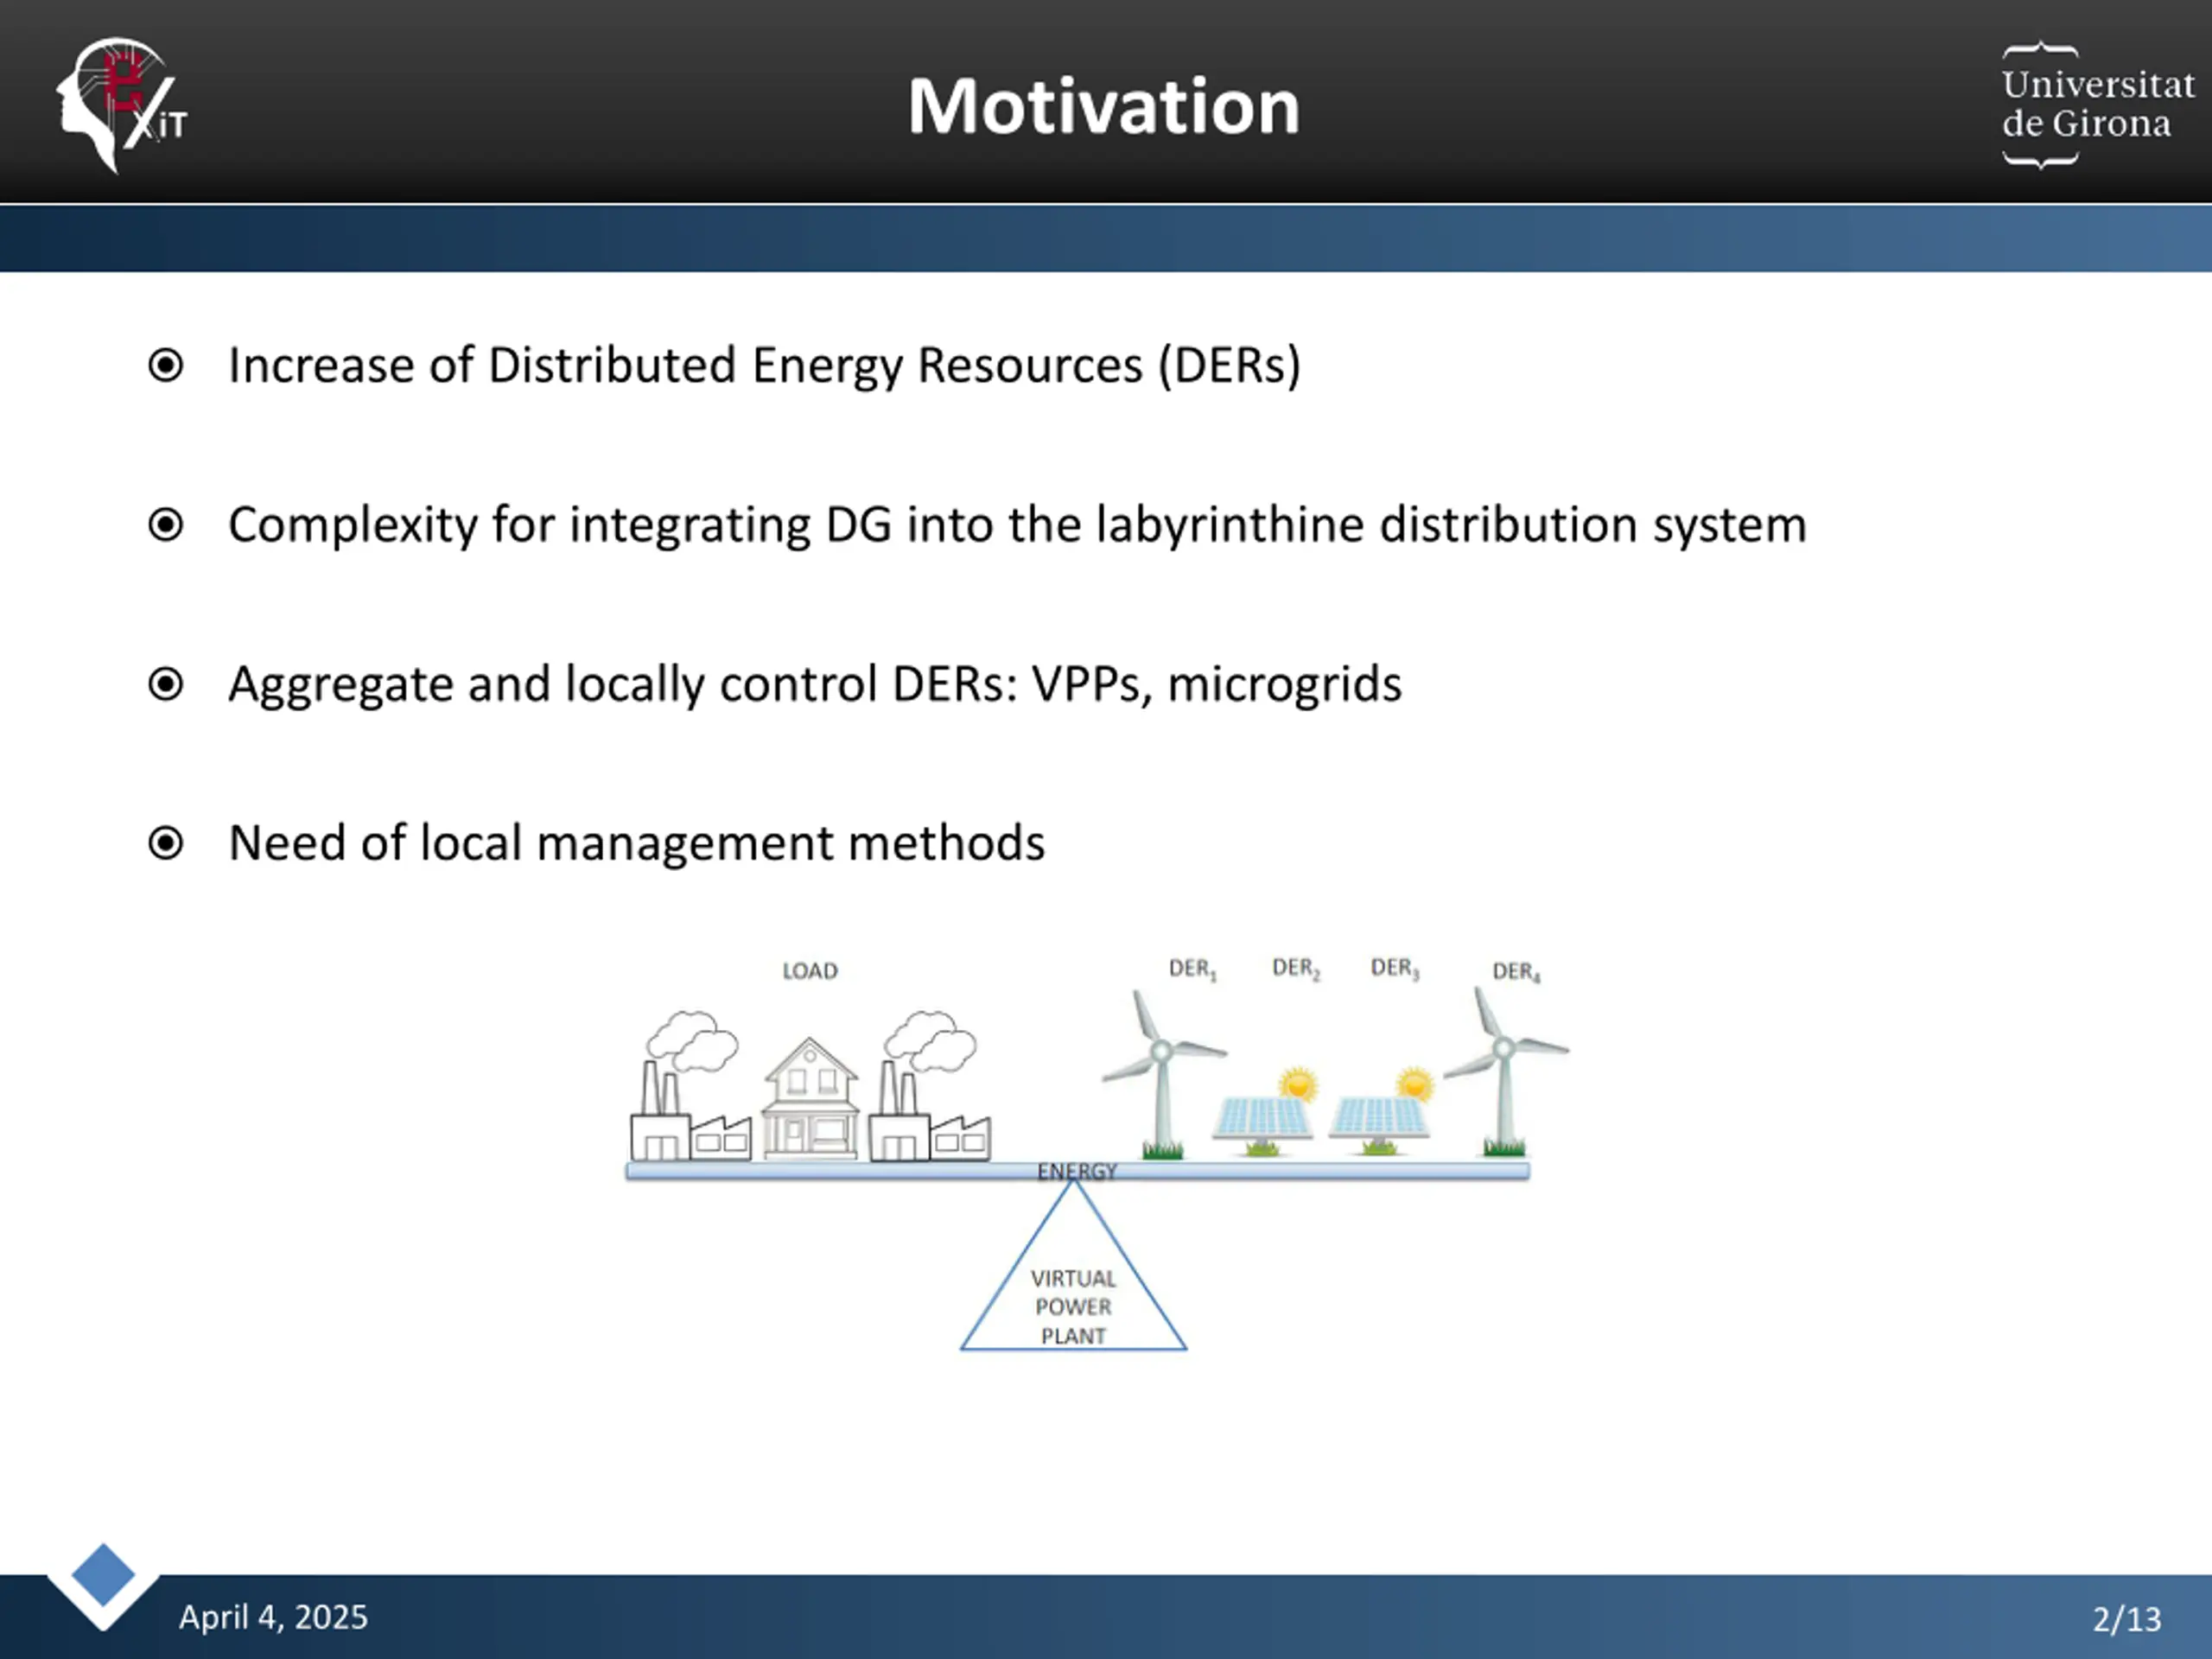Click the solar panel labeled DER3
This screenshot has height=1659, width=2212.
[1382, 1112]
